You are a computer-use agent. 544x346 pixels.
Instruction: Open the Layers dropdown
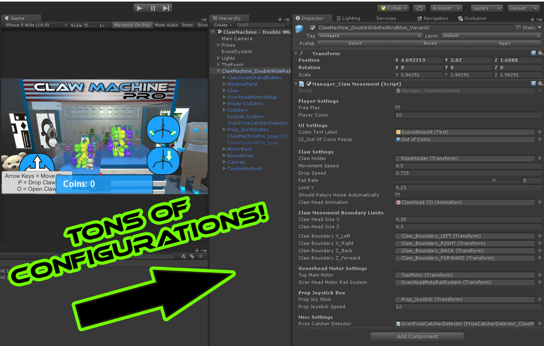pyautogui.click(x=486, y=8)
